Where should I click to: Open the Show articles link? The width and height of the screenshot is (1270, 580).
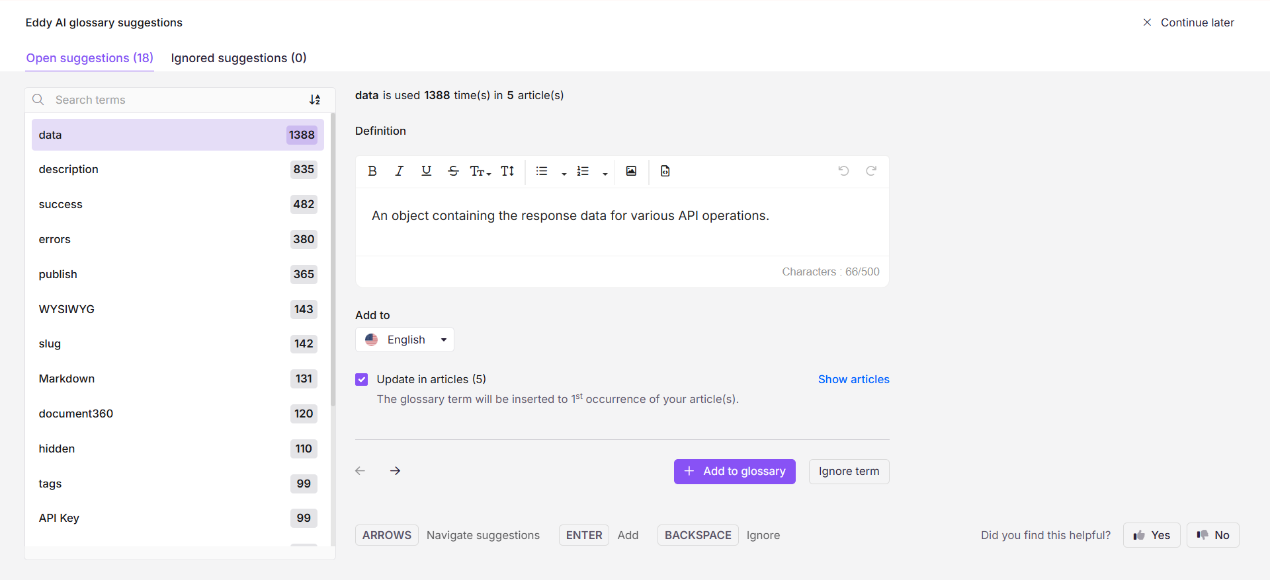[x=854, y=379]
